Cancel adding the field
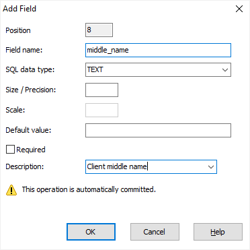The width and height of the screenshot is (250, 250). [x=155, y=232]
